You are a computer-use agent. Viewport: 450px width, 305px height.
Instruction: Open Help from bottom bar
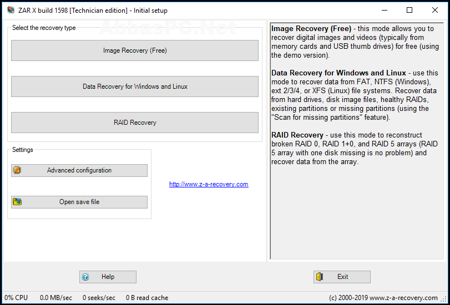(x=108, y=277)
